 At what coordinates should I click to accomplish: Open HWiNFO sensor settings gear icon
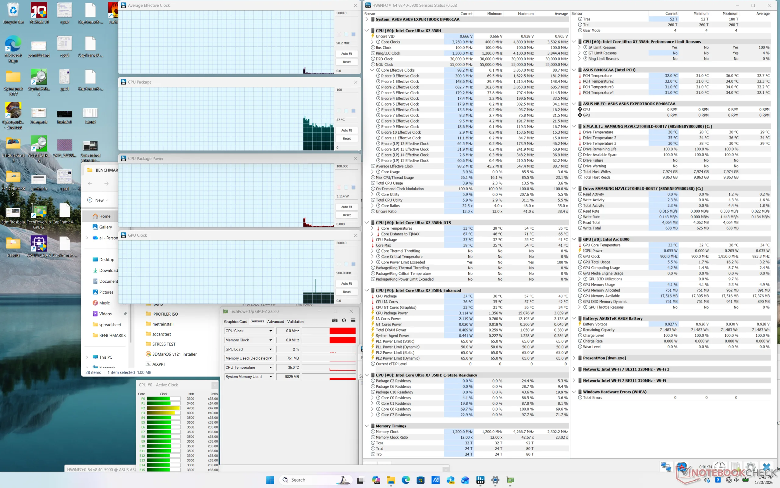click(750, 467)
